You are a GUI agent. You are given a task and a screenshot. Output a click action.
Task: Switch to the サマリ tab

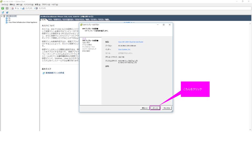pyautogui.click(x=50, y=20)
